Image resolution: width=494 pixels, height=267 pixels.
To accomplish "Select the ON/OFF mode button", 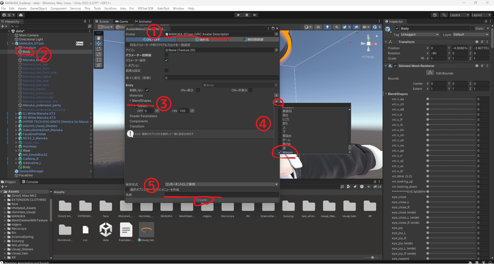I will [151, 39].
